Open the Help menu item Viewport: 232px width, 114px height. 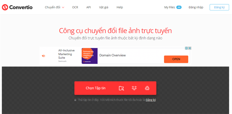coord(119,7)
